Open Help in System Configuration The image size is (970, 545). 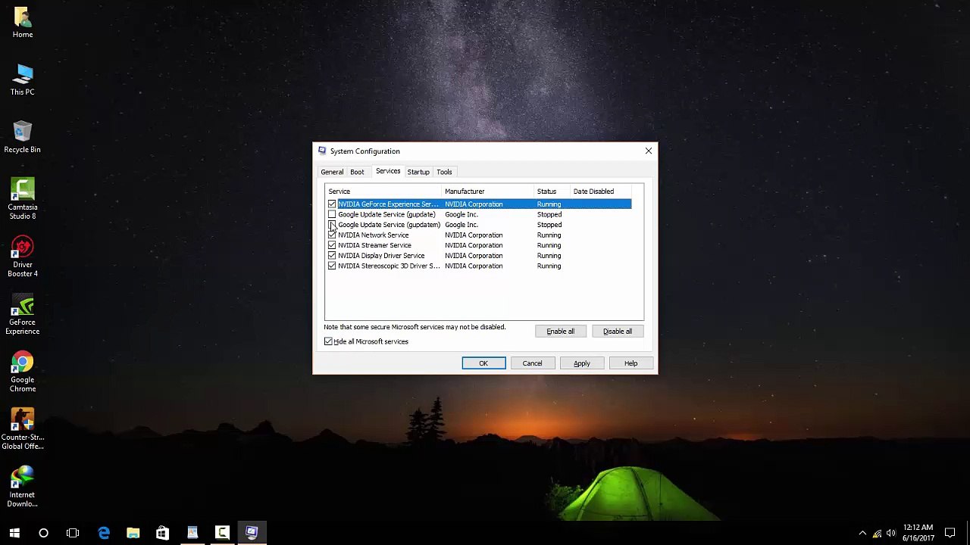pyautogui.click(x=630, y=363)
